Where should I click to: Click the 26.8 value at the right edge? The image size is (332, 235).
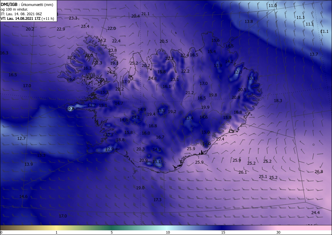pos(319,172)
